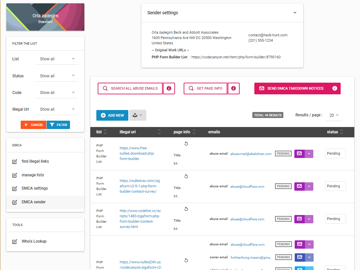Image resolution: width=360 pixels, height=270 pixels.
Task: Refresh page info for free-nulled.download row
Action: [x=186, y=144]
